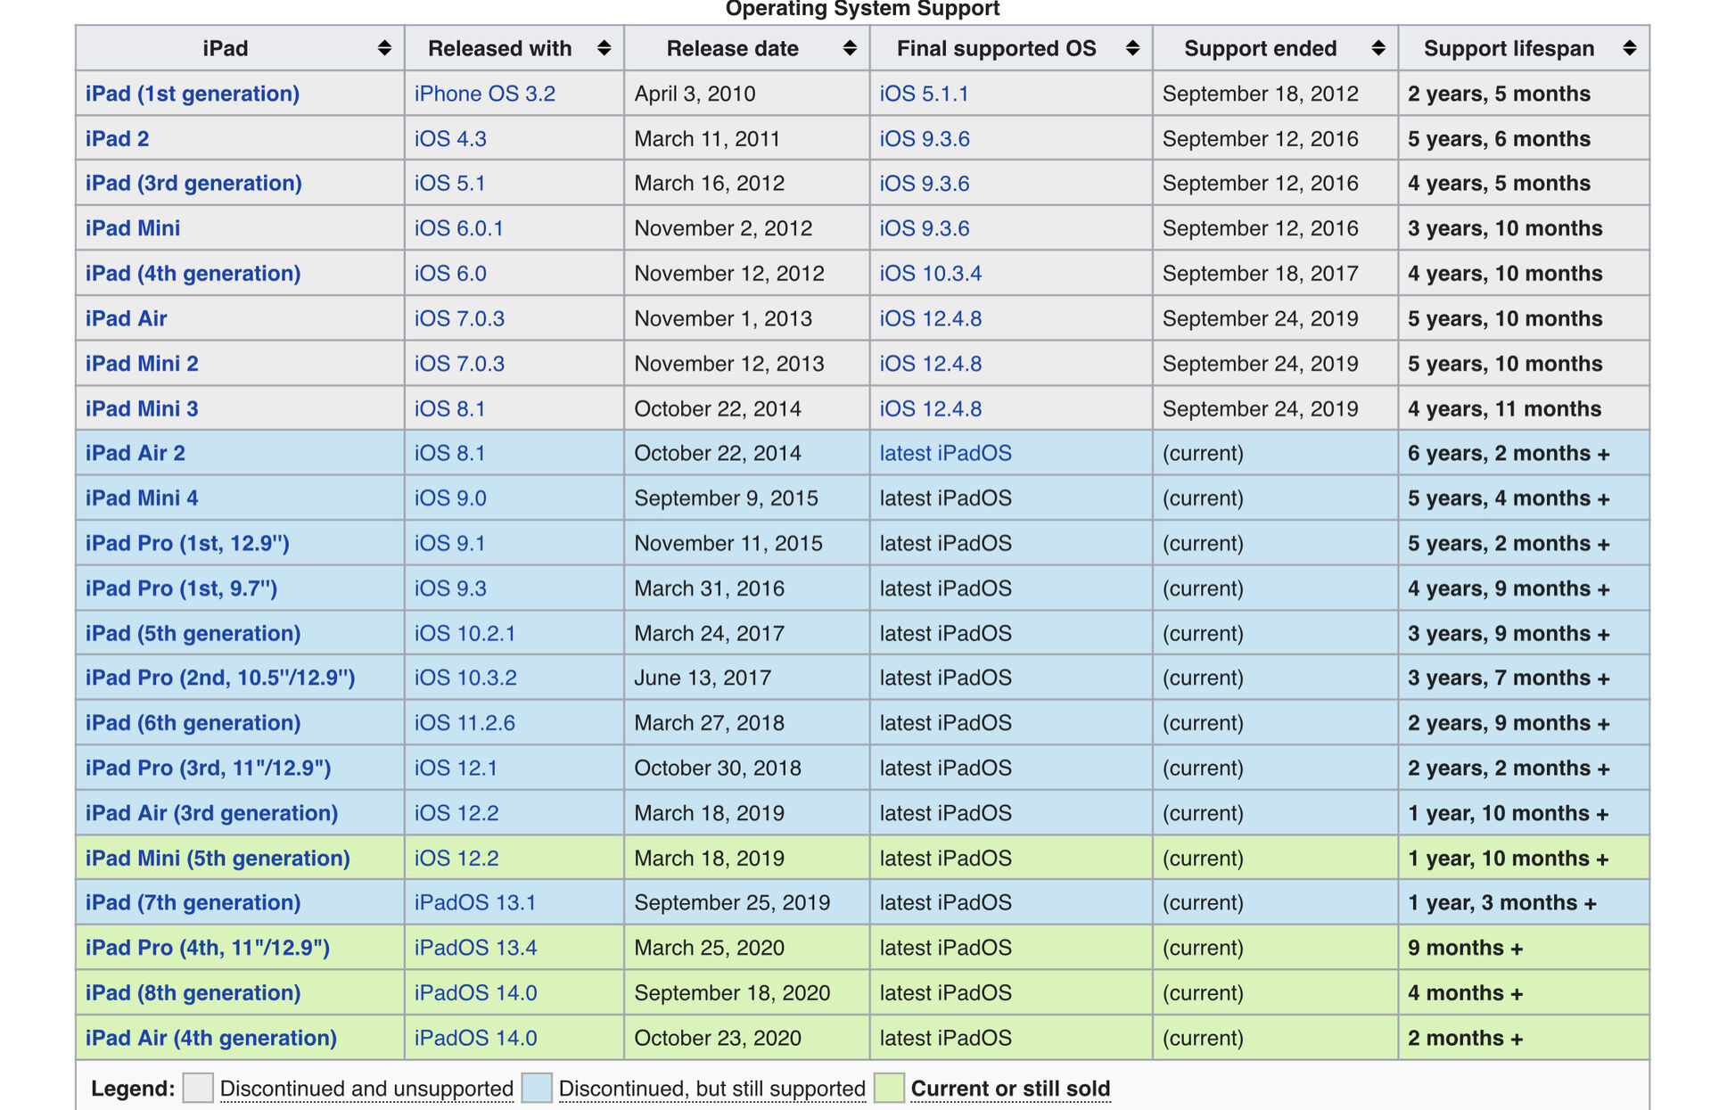The width and height of the screenshot is (1727, 1110).
Task: Open the iPad Mini 2 link
Action: (x=142, y=364)
